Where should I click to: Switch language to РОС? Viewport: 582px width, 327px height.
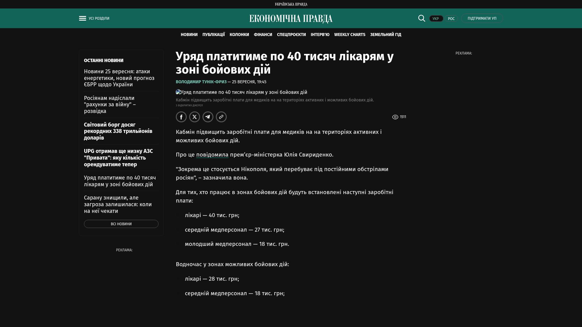pyautogui.click(x=451, y=18)
